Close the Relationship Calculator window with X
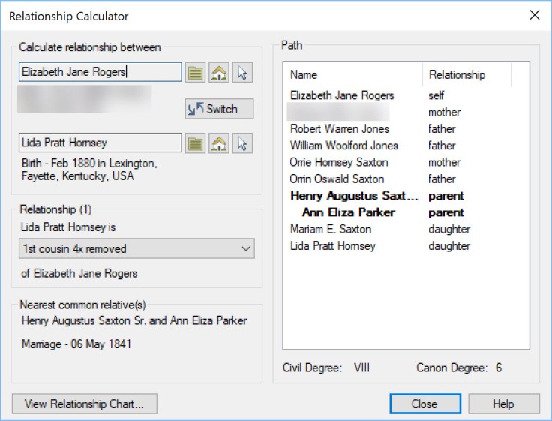 click(x=535, y=15)
